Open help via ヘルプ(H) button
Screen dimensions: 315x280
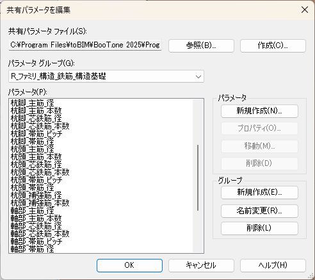click(273, 265)
